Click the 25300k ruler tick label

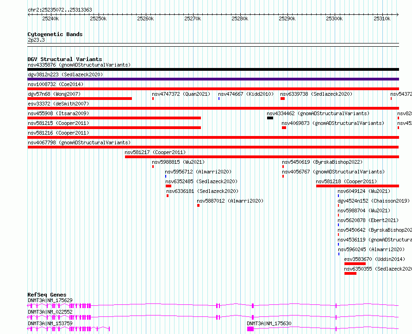point(334,19)
